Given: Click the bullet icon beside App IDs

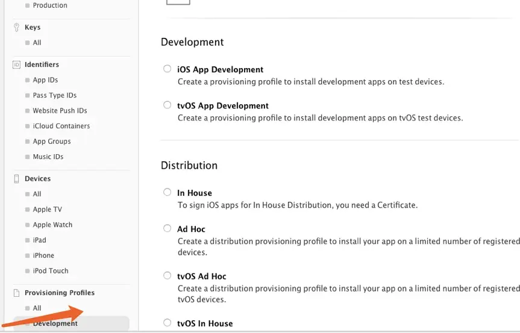Looking at the screenshot, I should 28,80.
